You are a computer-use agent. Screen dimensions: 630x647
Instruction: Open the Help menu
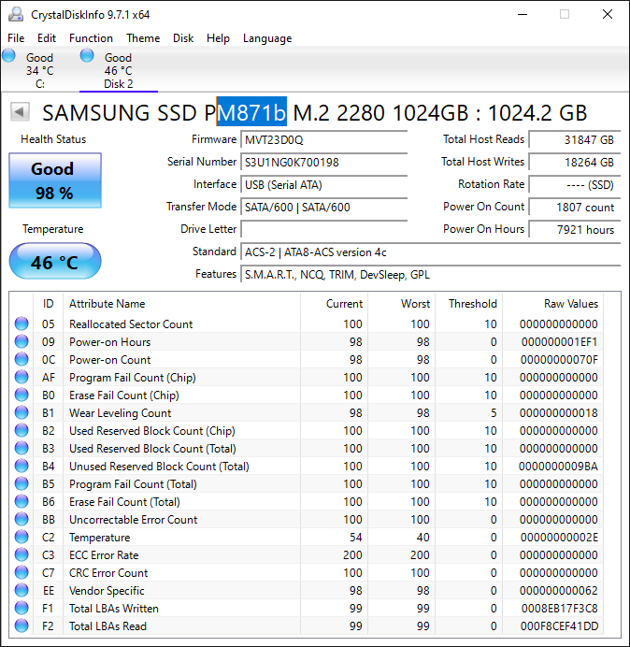point(218,38)
